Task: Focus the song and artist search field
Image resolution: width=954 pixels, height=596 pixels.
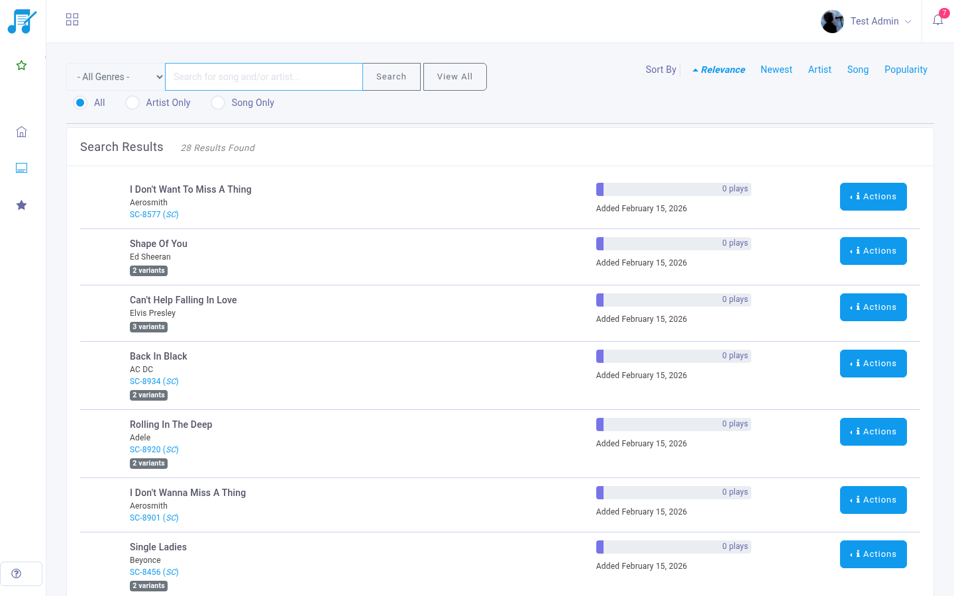Action: tap(264, 77)
